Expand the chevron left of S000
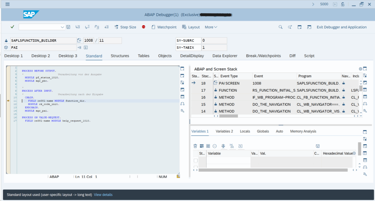This screenshot has width=375, height=201. point(313,4)
